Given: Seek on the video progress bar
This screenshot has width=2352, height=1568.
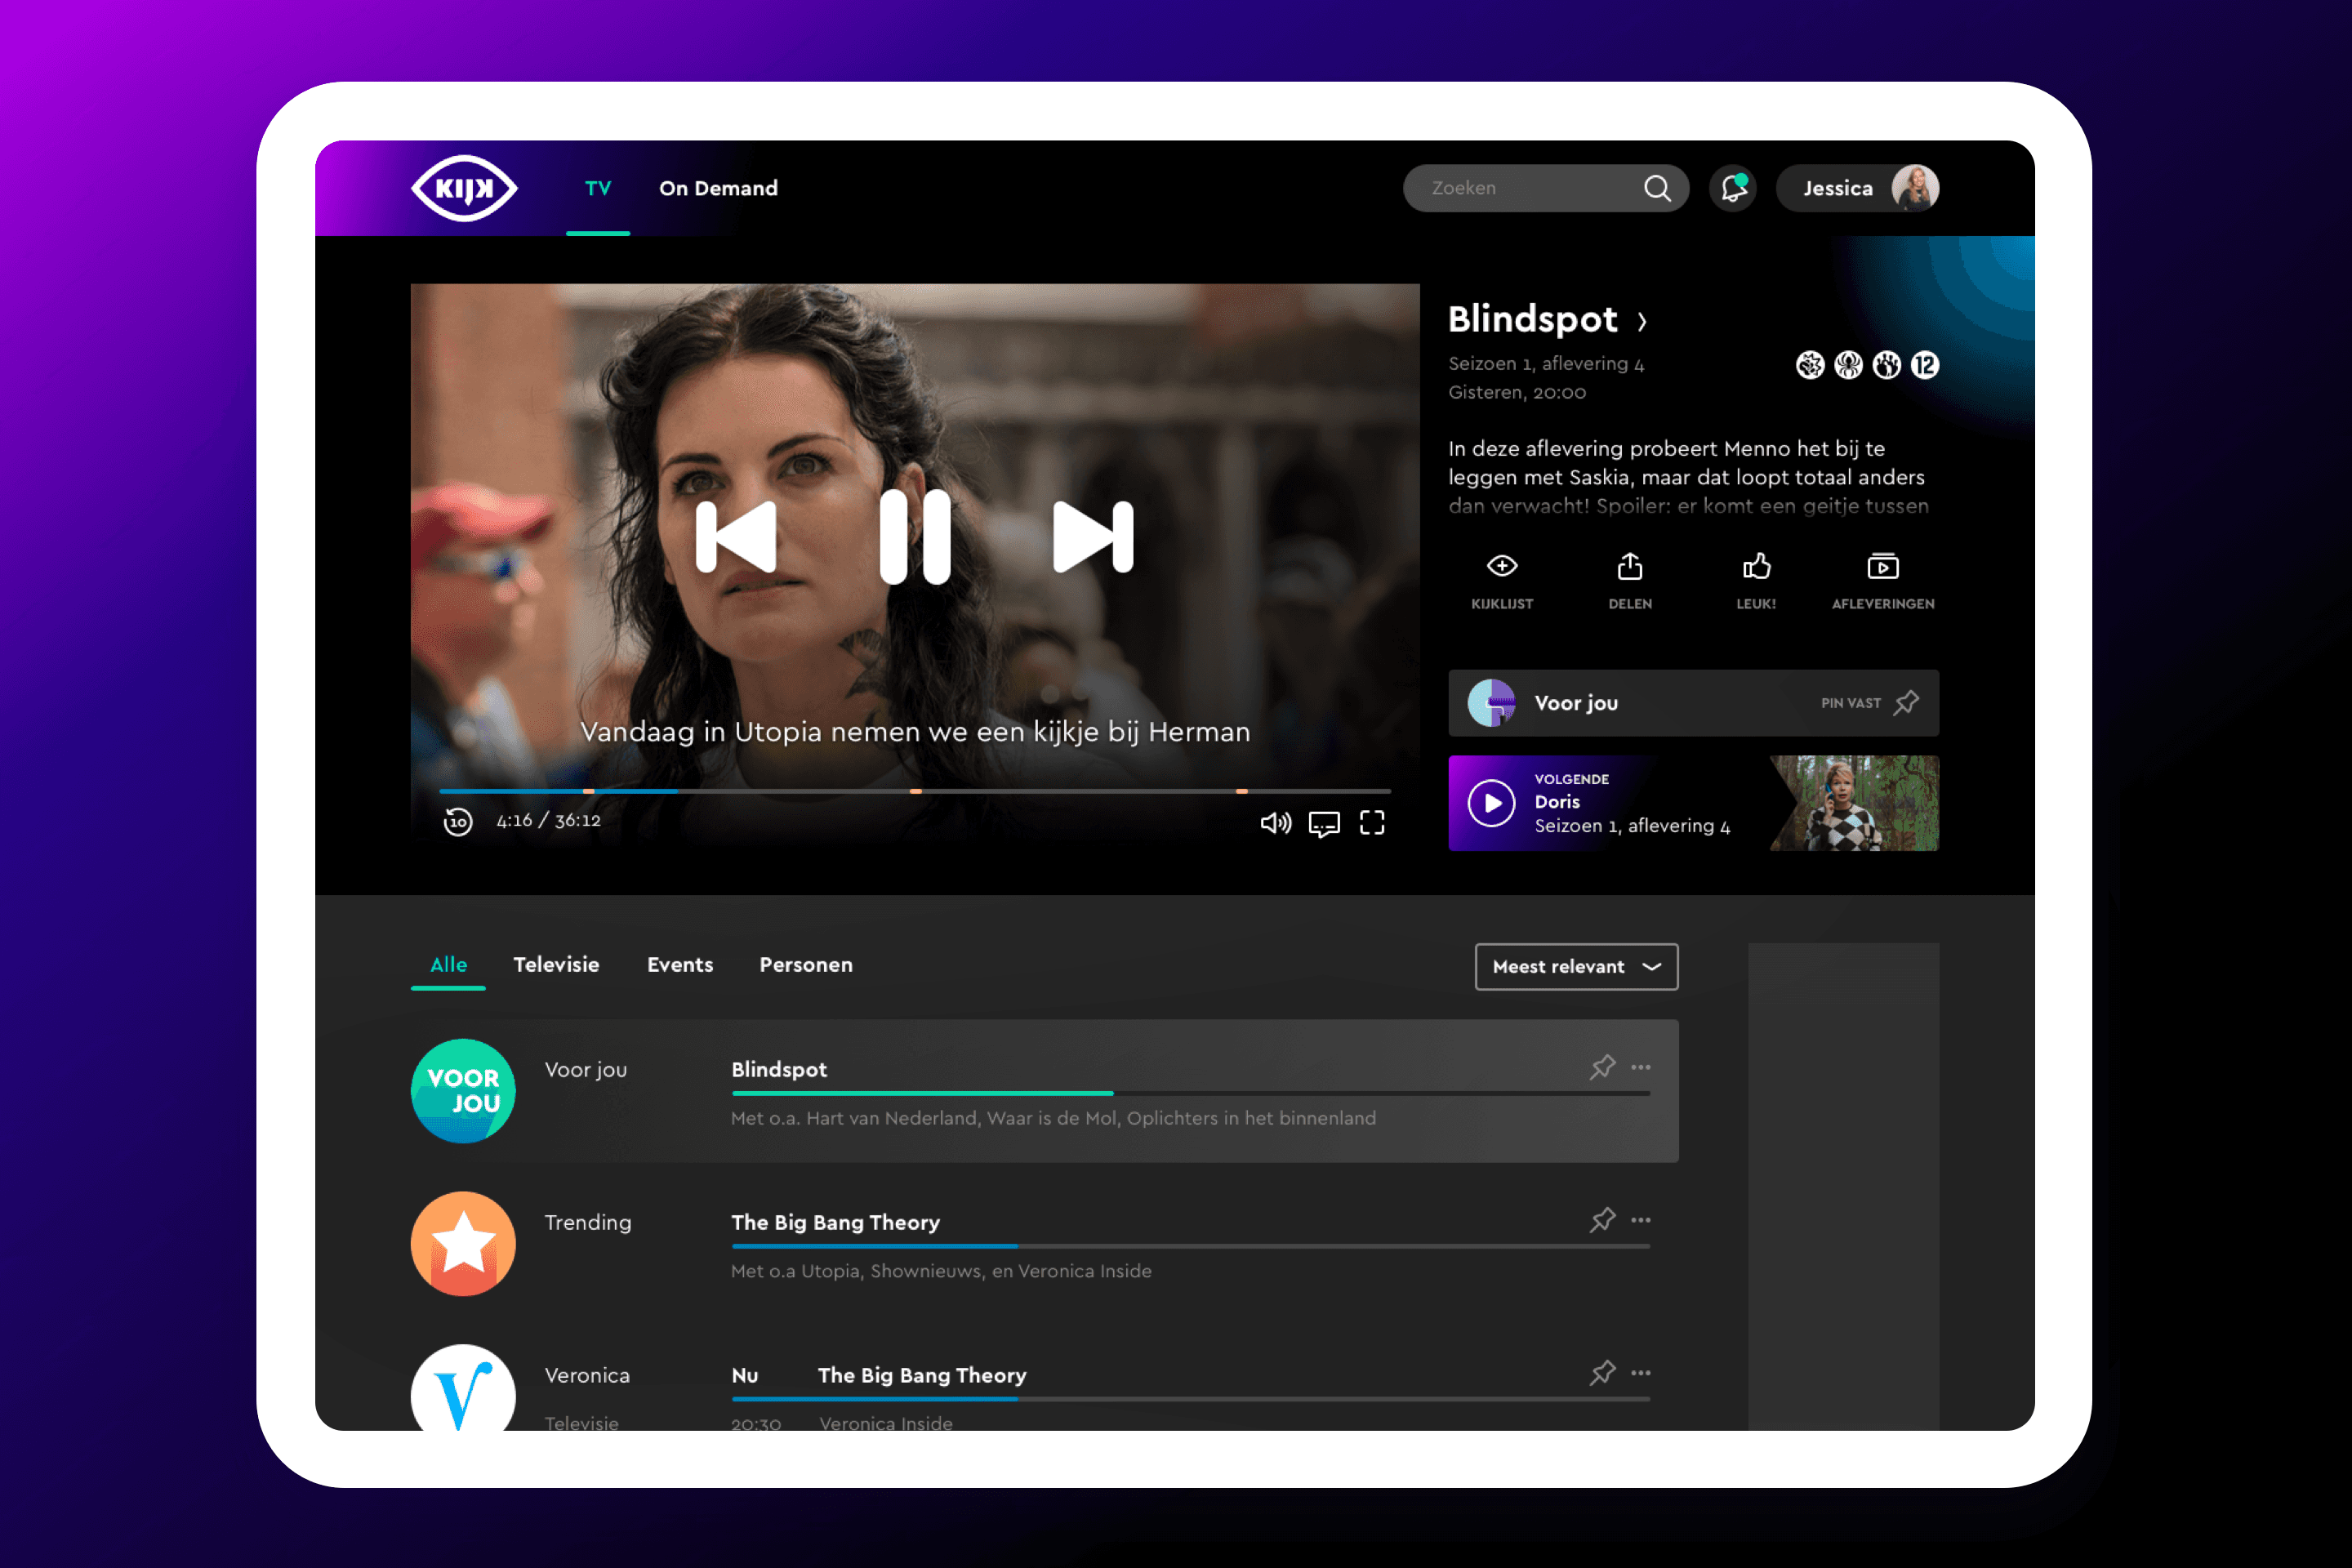Looking at the screenshot, I should pos(915,791).
